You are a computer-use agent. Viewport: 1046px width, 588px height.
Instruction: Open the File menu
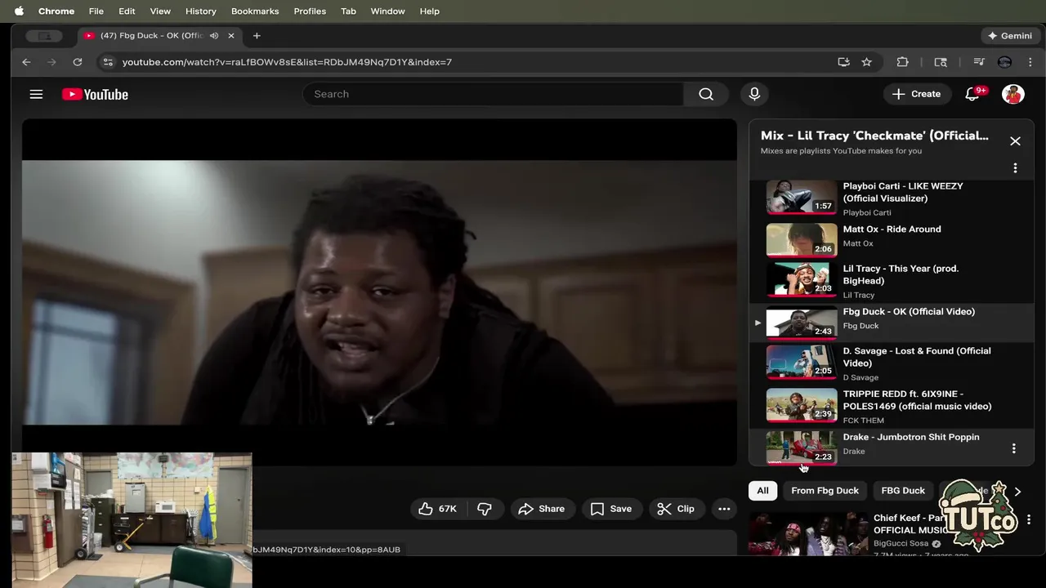(96, 11)
